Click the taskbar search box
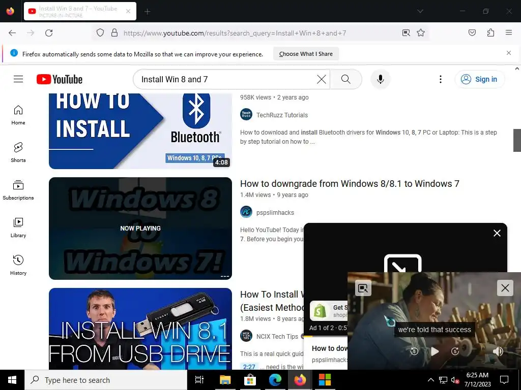 pyautogui.click(x=106, y=380)
